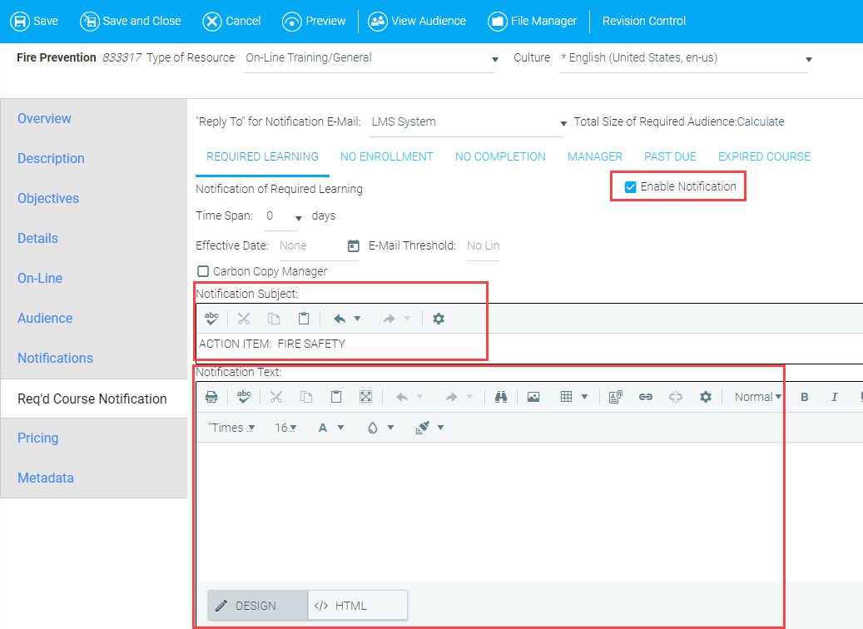Disable the Enable Notification checkbox

631,187
